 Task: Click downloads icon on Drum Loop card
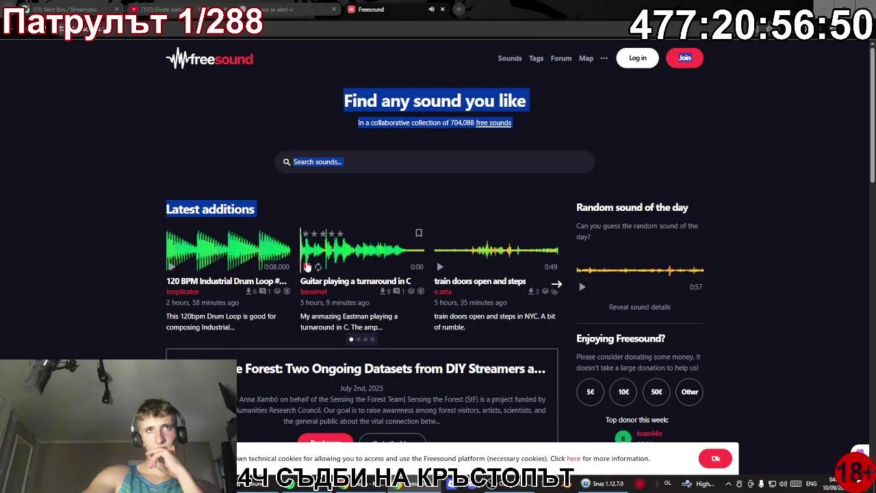click(x=248, y=292)
